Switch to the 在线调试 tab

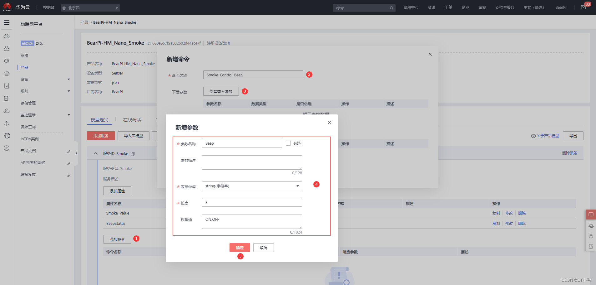pos(132,120)
